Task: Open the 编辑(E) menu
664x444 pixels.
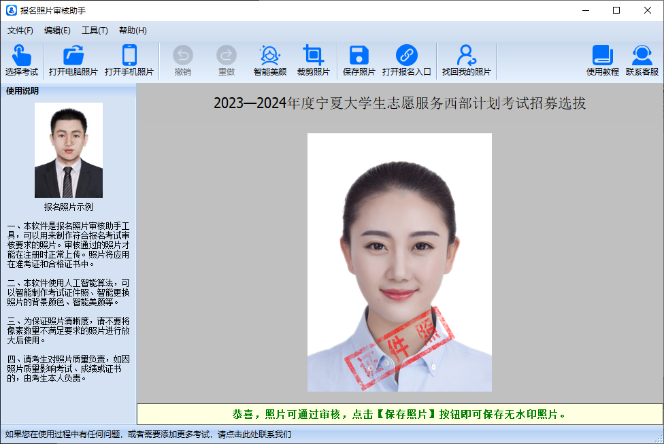Action: (57, 31)
